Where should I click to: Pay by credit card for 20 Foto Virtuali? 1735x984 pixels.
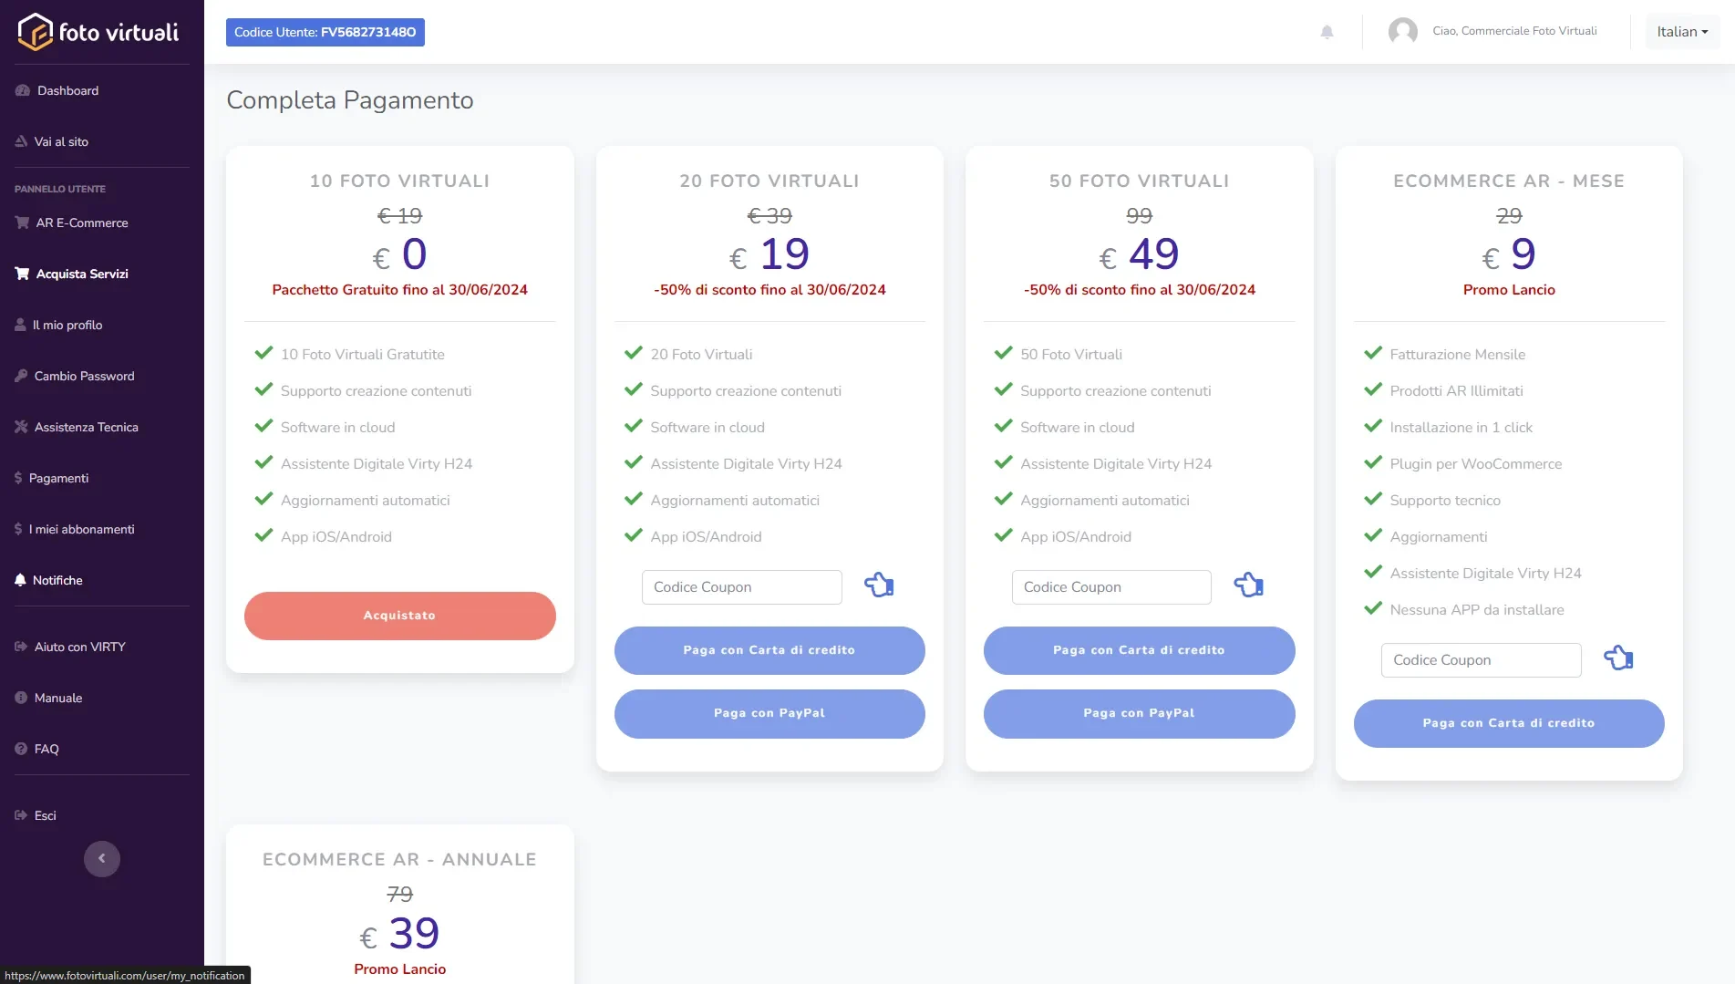[769, 650]
